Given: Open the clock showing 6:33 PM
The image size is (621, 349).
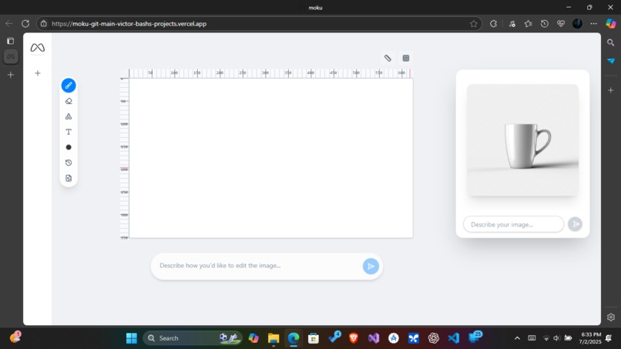Looking at the screenshot, I should pyautogui.click(x=590, y=338).
